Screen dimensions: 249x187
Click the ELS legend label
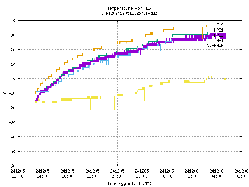click(x=220, y=25)
